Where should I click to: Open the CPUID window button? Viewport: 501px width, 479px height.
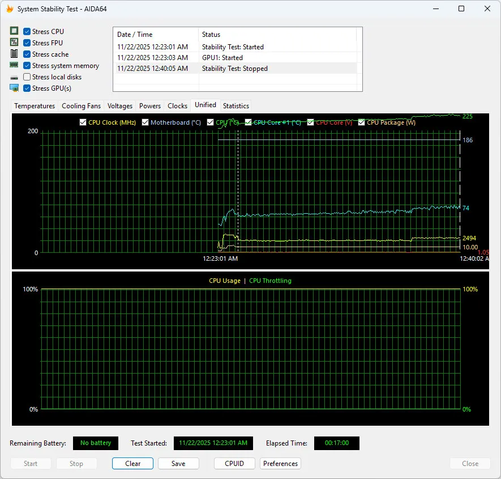234,463
